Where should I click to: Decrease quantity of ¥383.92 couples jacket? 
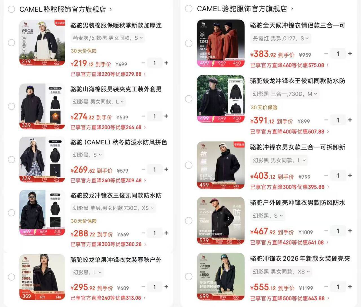click(326, 53)
